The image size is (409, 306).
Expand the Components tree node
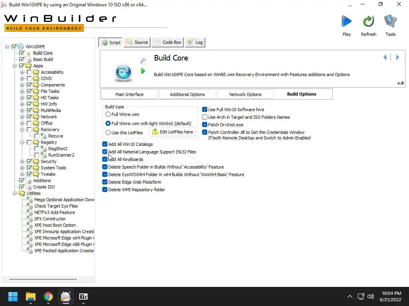click(22, 85)
